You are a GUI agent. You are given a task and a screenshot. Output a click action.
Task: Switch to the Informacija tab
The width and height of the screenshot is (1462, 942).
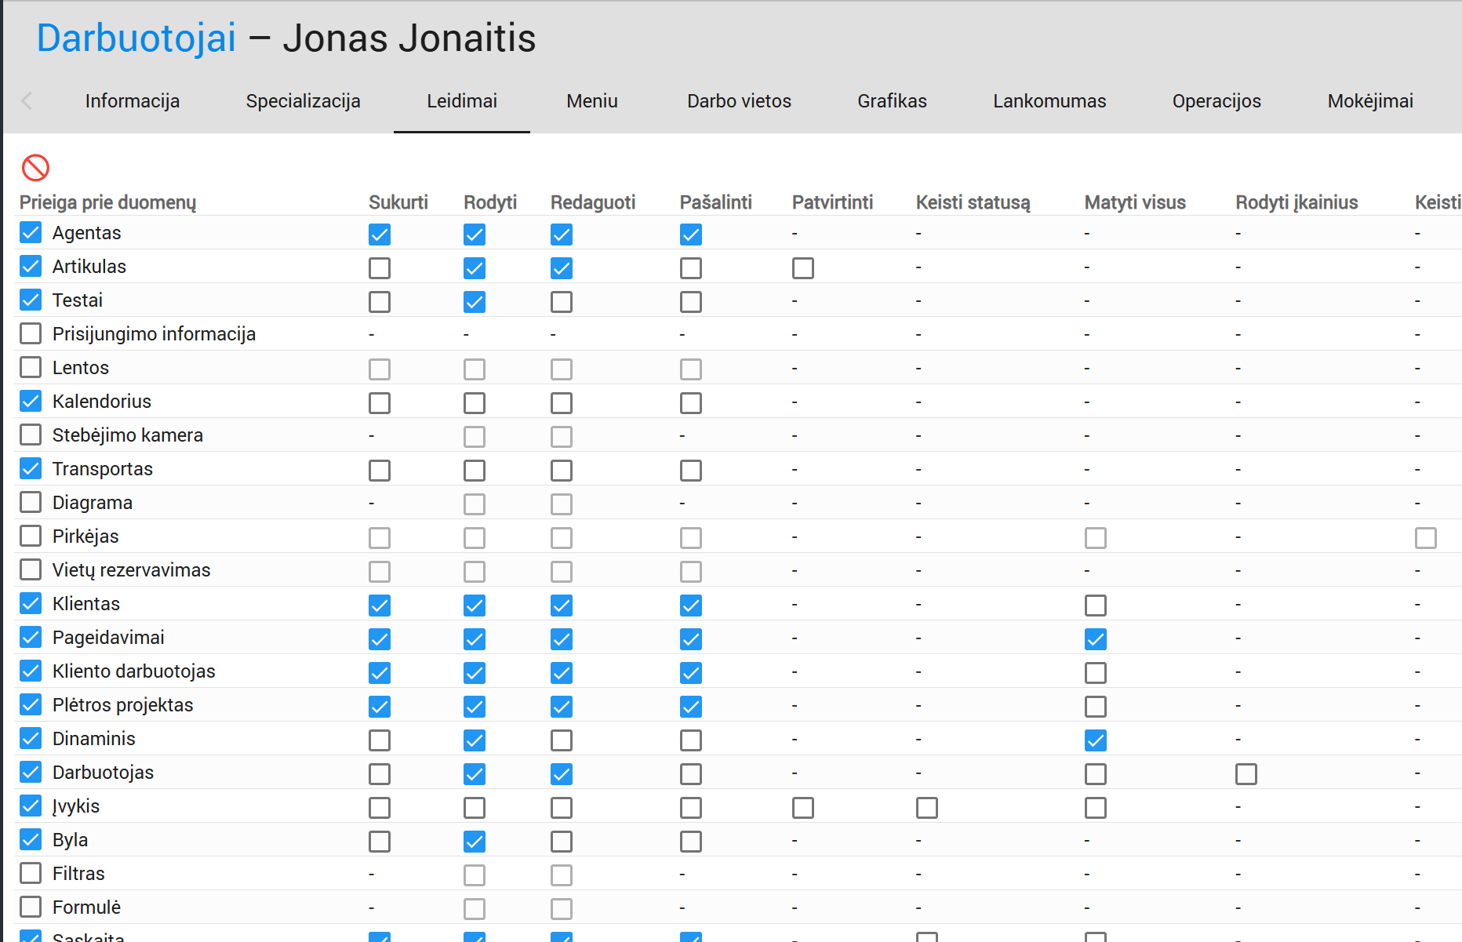132,101
